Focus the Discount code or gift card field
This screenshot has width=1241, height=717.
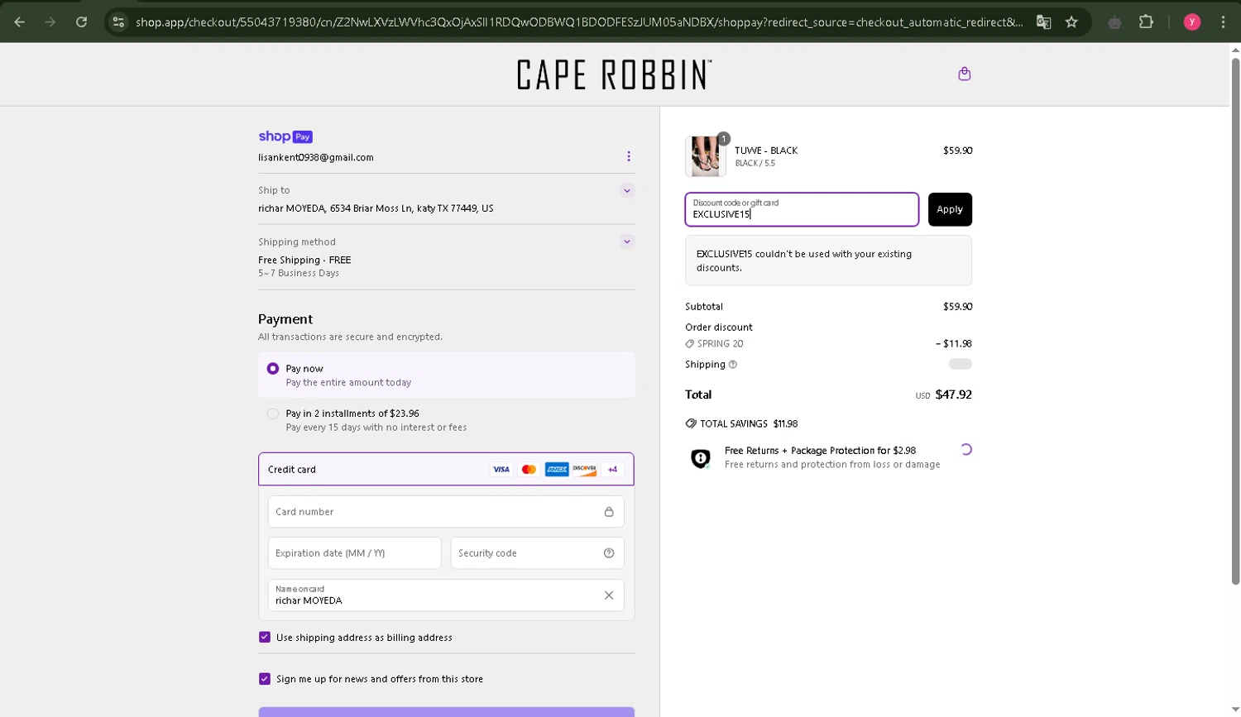802,209
